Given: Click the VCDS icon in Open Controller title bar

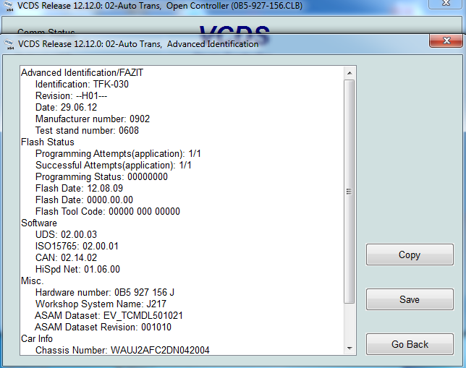Looking at the screenshot, I should pos(9,6).
